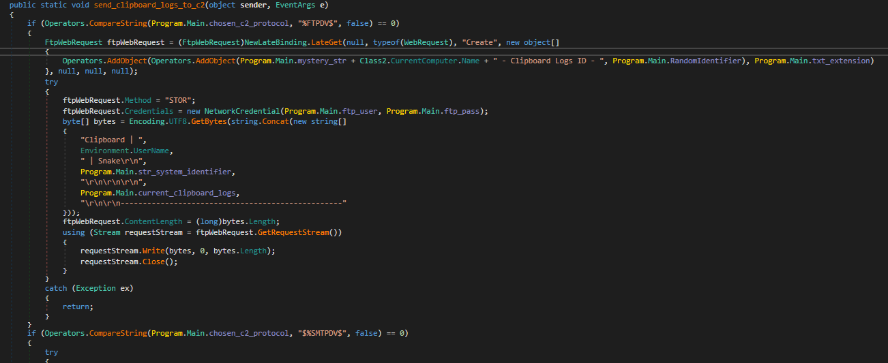Viewport: 888px width, 363px height.
Task: Click the public keyword
Action: pyautogui.click(x=23, y=4)
